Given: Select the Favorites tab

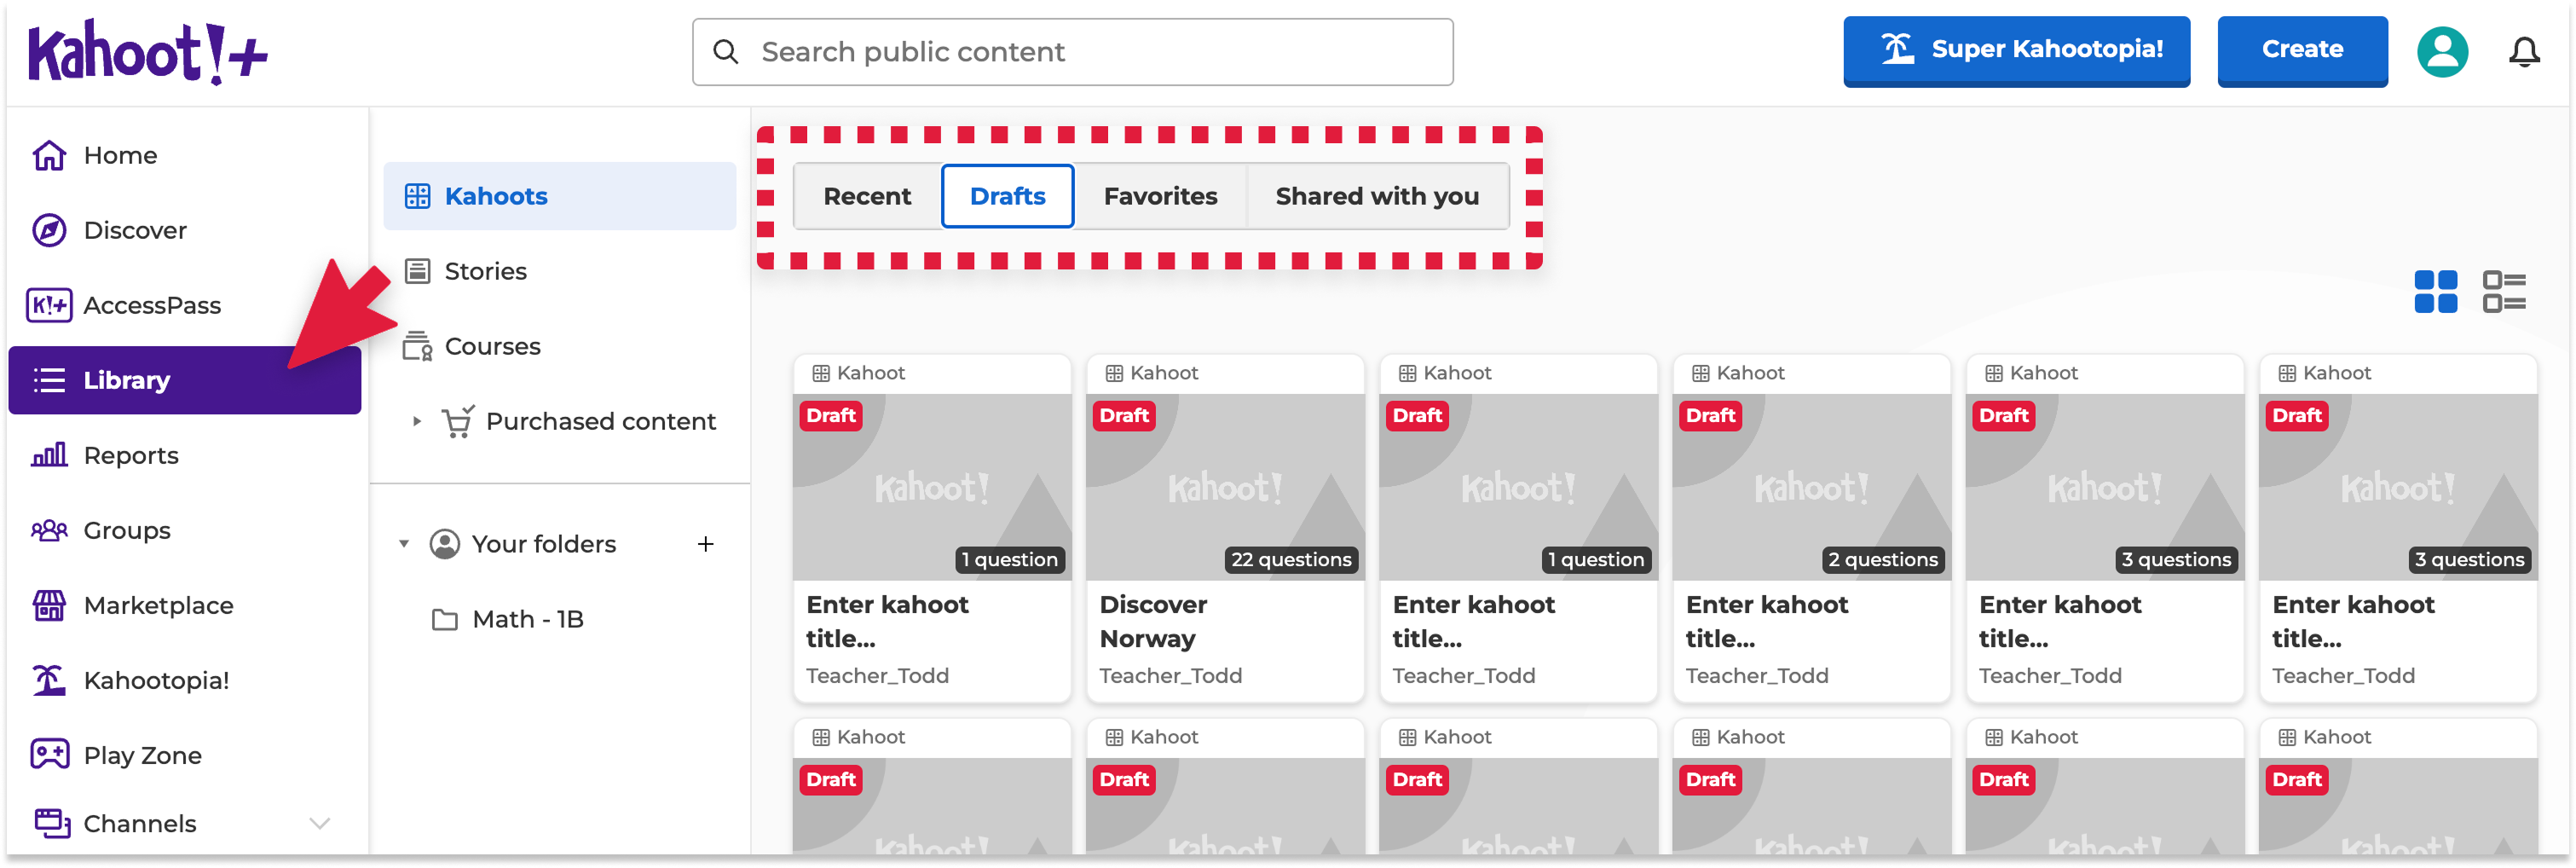Looking at the screenshot, I should tap(1160, 196).
